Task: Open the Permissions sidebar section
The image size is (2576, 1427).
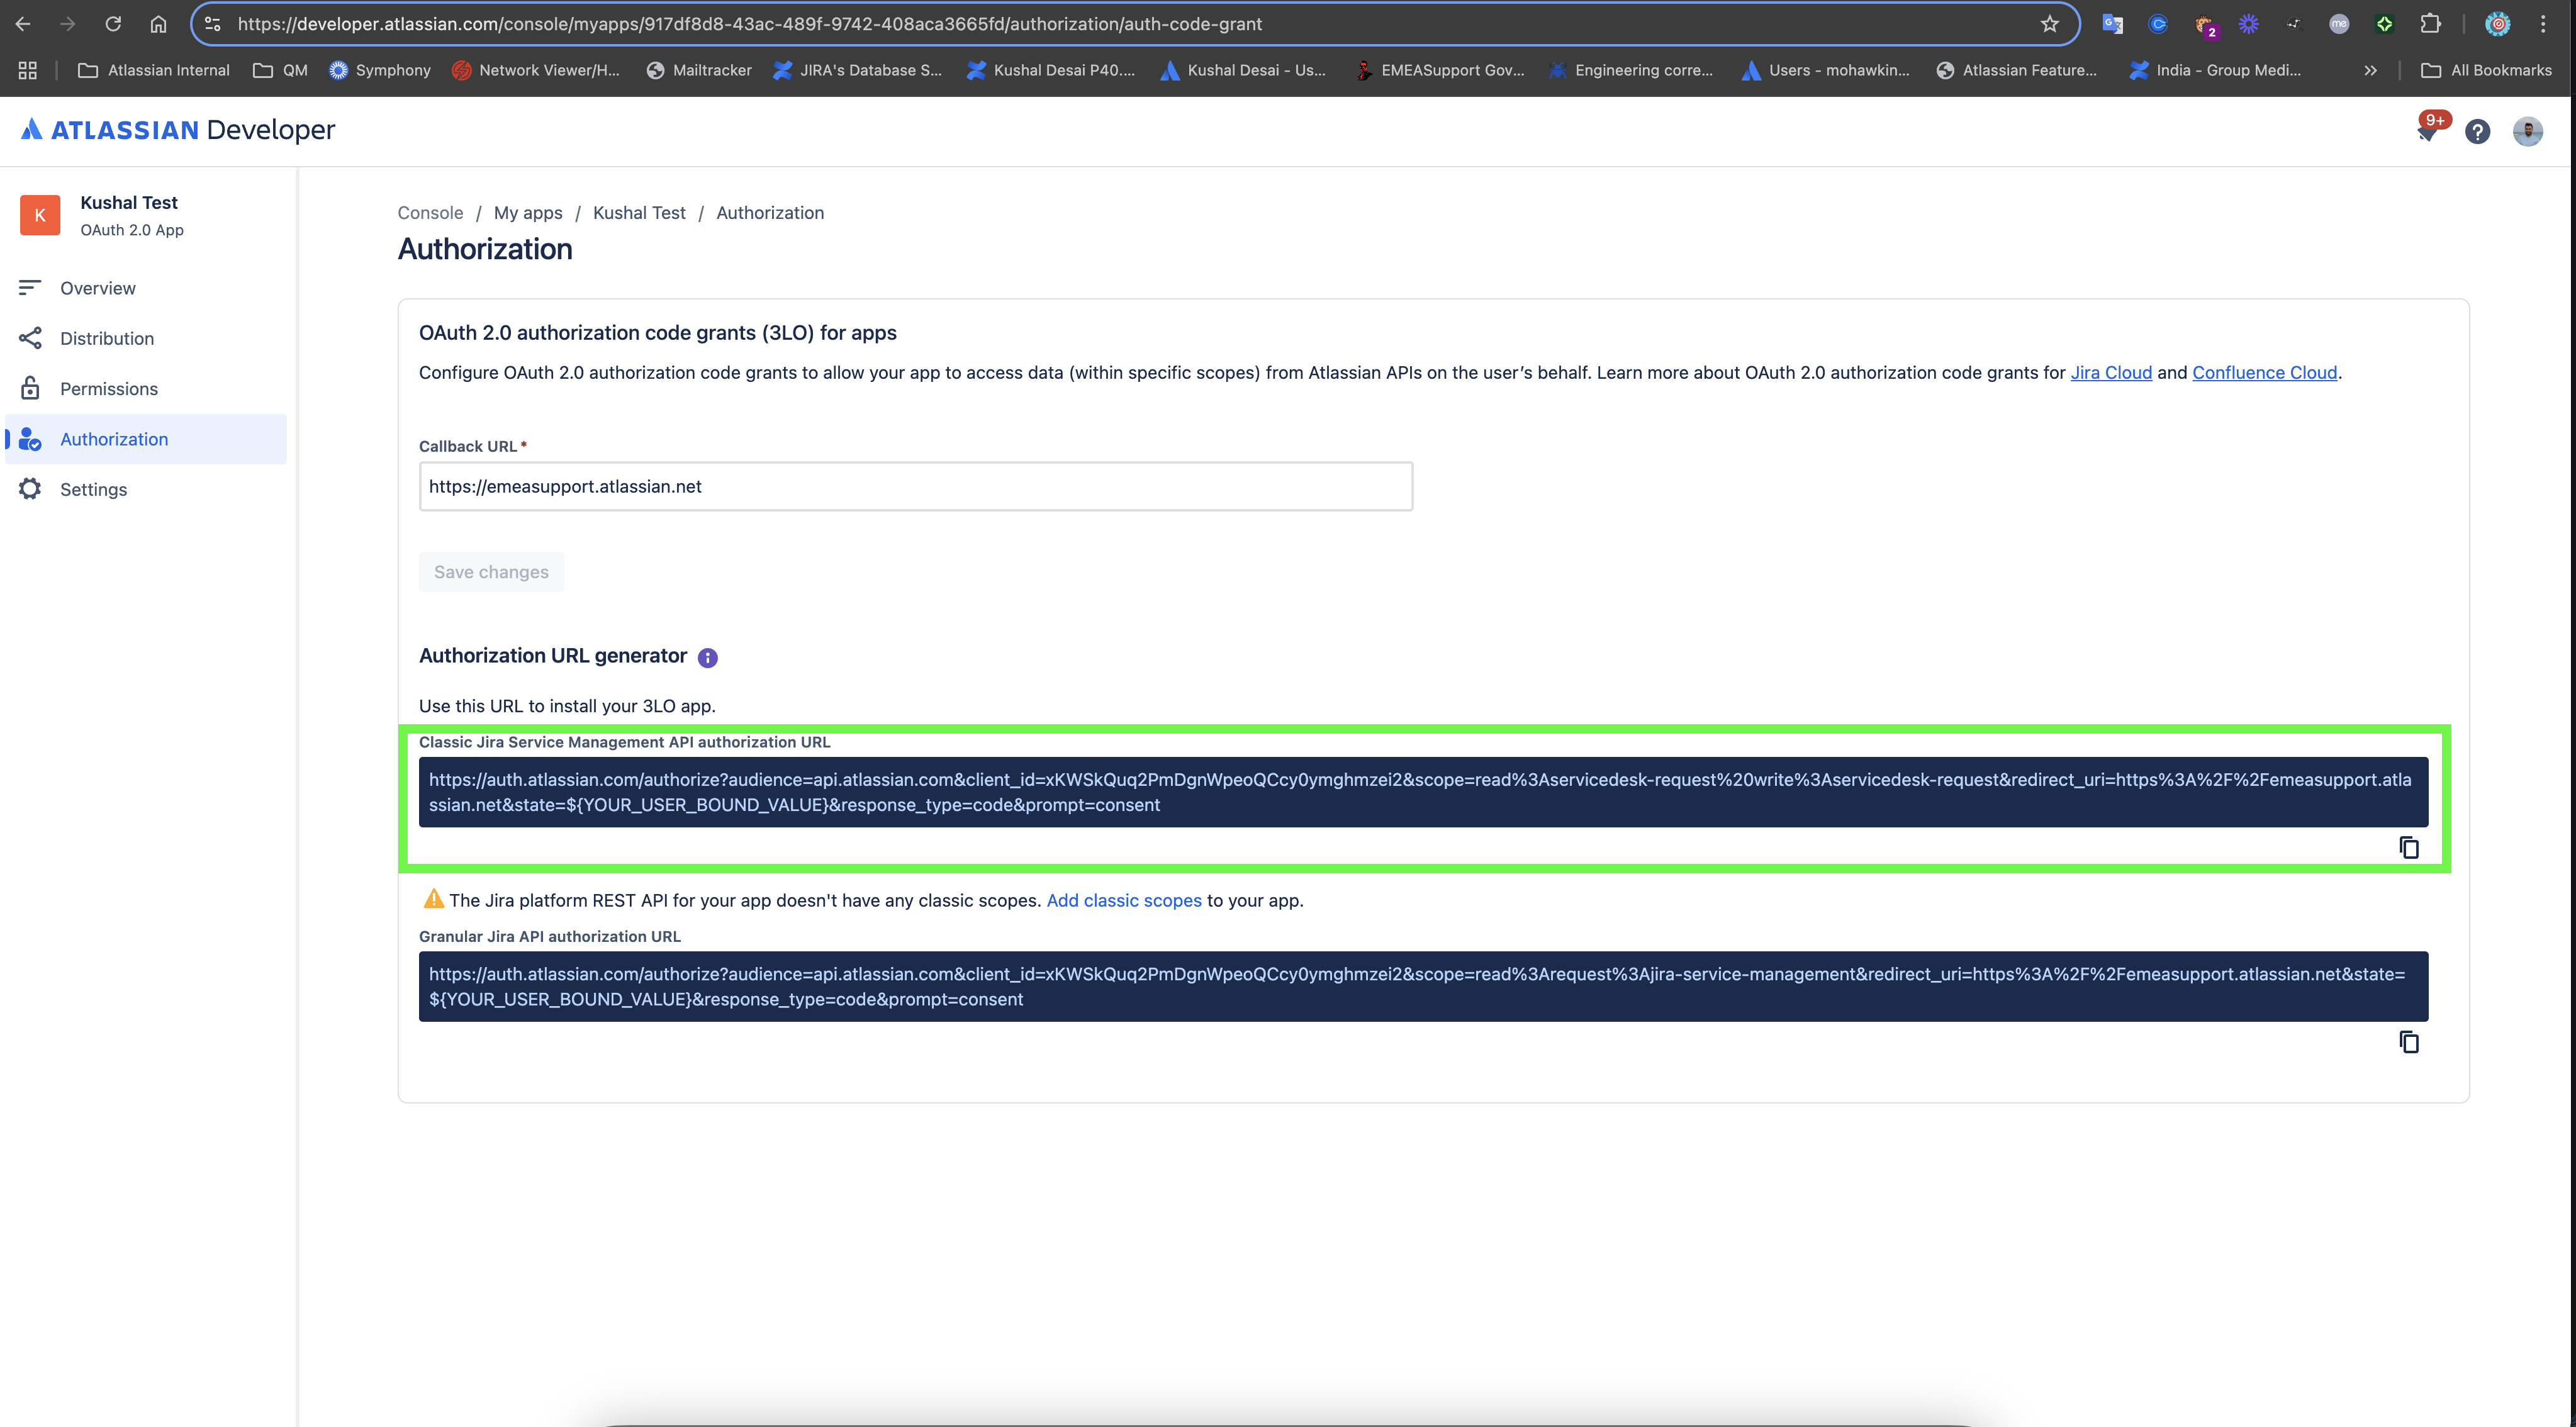Action: tap(108, 389)
